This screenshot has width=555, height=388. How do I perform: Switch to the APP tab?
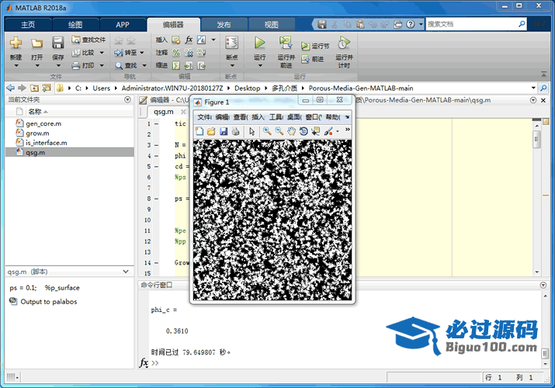click(x=123, y=25)
